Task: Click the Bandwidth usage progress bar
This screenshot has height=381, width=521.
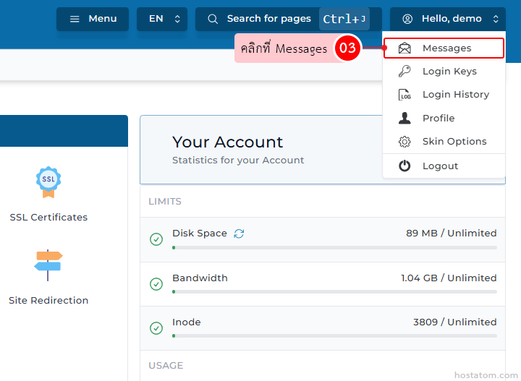Action: pyautogui.click(x=334, y=292)
